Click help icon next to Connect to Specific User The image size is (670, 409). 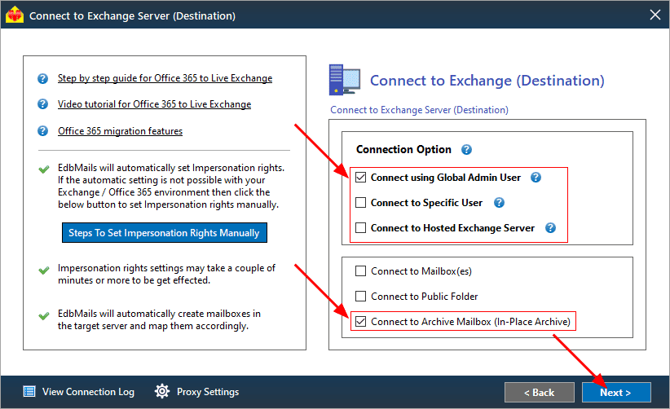pyautogui.click(x=499, y=202)
